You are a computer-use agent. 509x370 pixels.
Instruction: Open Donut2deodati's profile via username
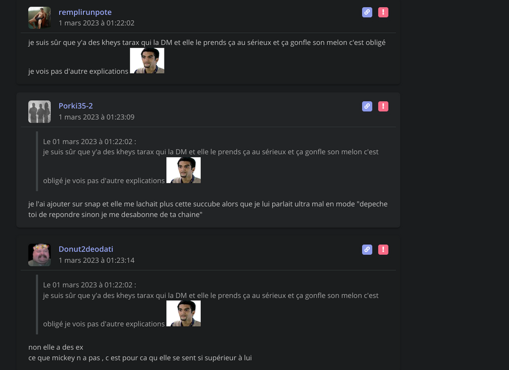click(x=86, y=249)
